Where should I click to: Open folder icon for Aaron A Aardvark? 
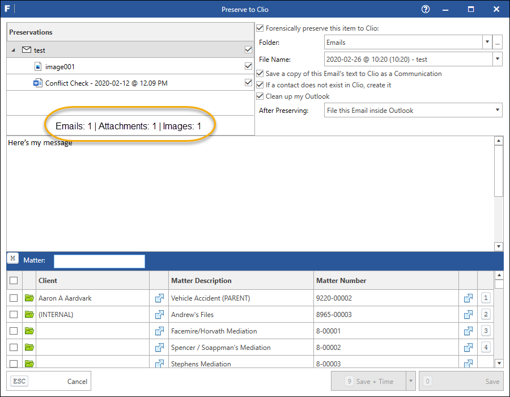[x=29, y=298]
